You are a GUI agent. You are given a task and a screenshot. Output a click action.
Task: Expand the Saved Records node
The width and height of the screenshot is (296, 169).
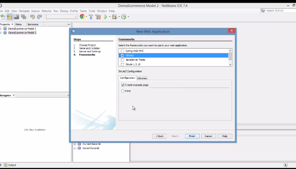tap(75, 148)
